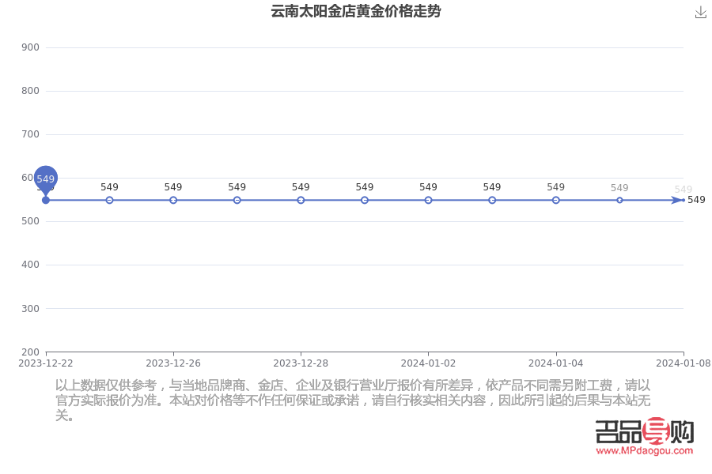Open the www.MPdaogou.com link

click(x=644, y=451)
